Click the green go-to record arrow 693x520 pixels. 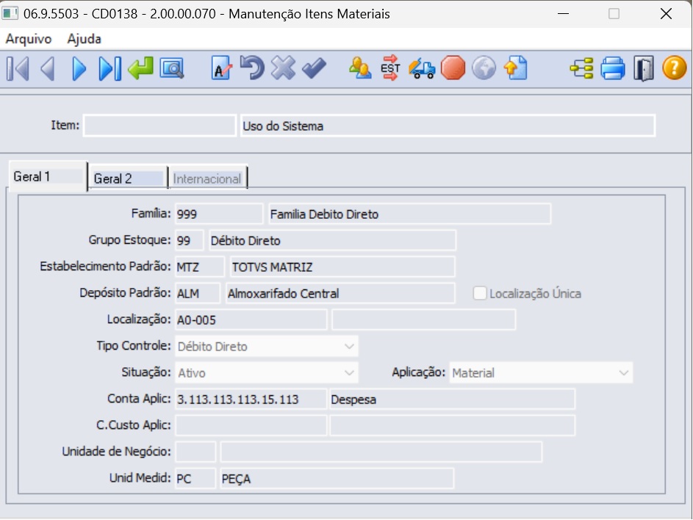(140, 68)
